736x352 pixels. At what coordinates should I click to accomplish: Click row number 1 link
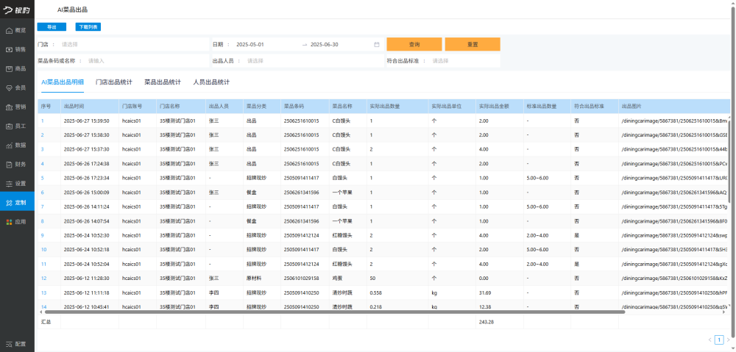[x=42, y=121]
